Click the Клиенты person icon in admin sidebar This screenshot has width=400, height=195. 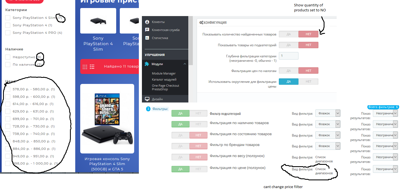147,22
